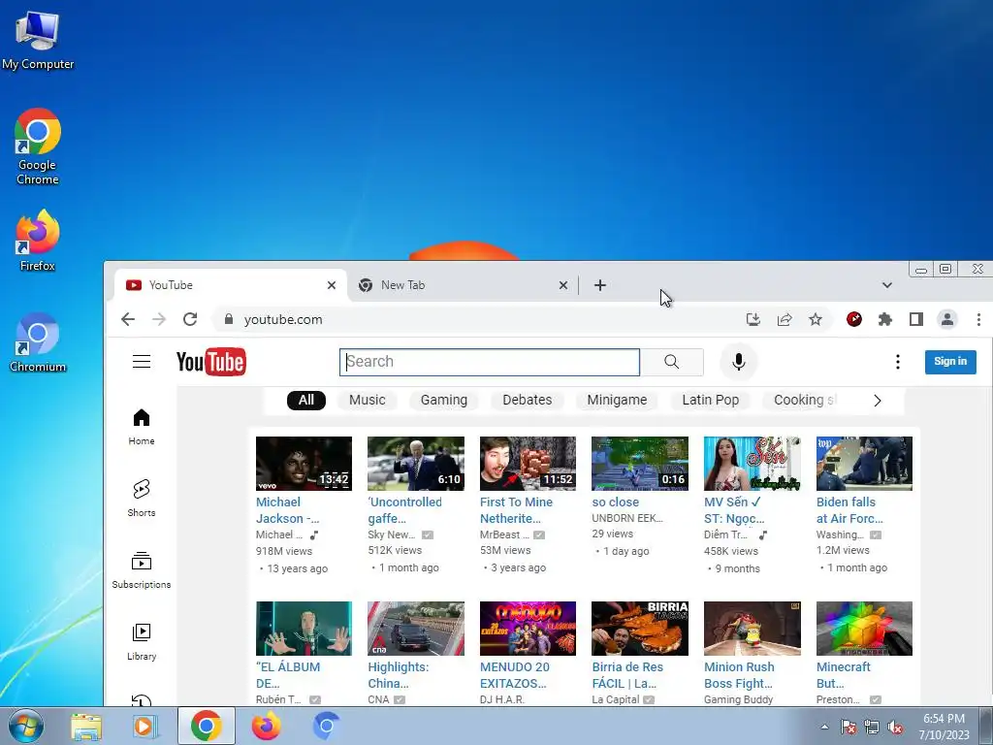Open MV Sến video title link
This screenshot has width=993, height=745.
(x=734, y=510)
